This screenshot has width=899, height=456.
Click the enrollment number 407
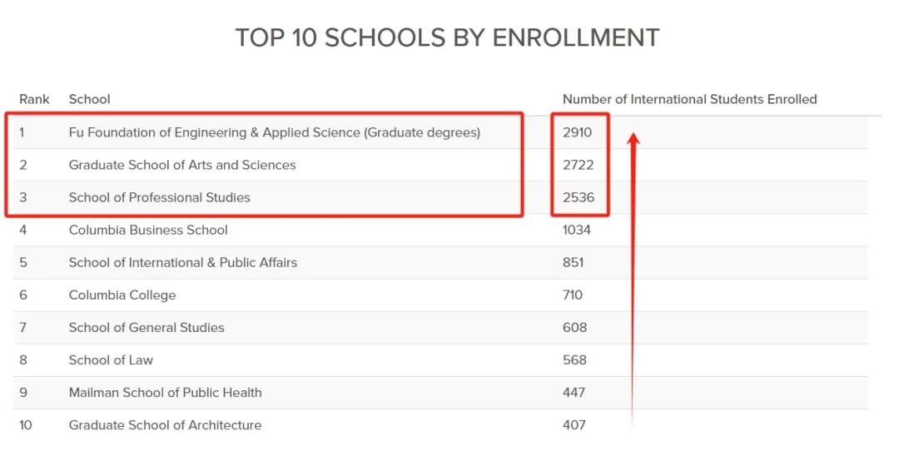click(574, 425)
